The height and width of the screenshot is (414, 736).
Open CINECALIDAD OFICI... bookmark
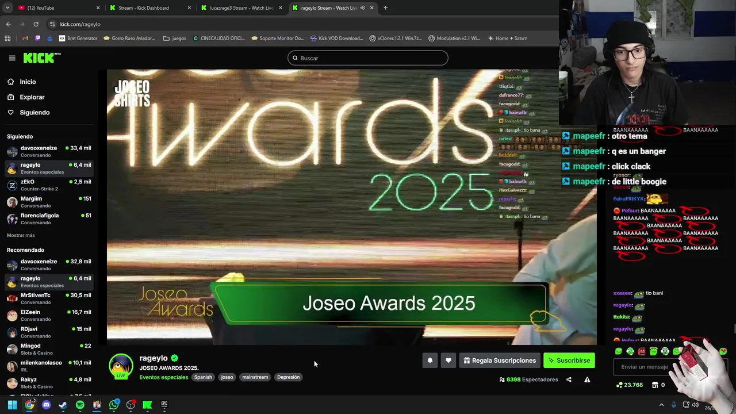(x=218, y=39)
